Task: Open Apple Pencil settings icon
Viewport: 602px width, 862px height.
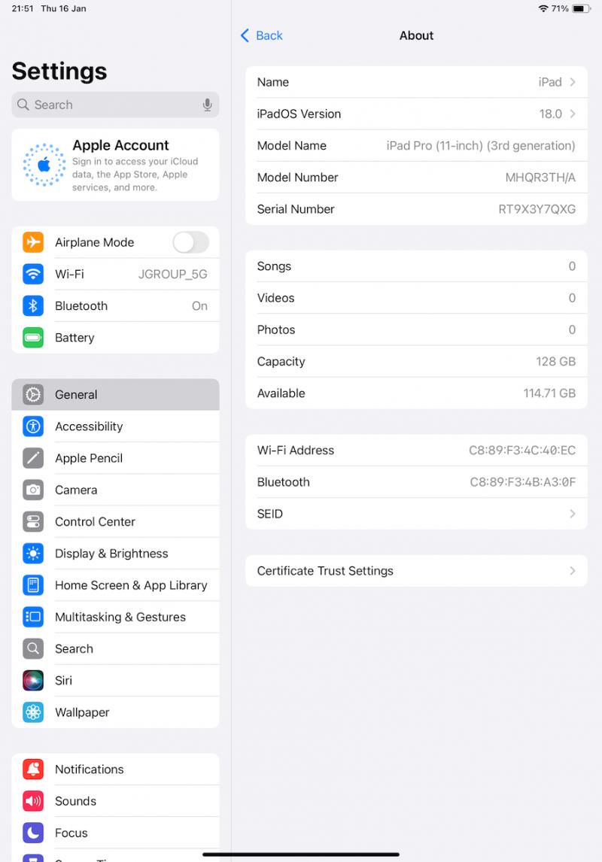Action: [x=33, y=458]
